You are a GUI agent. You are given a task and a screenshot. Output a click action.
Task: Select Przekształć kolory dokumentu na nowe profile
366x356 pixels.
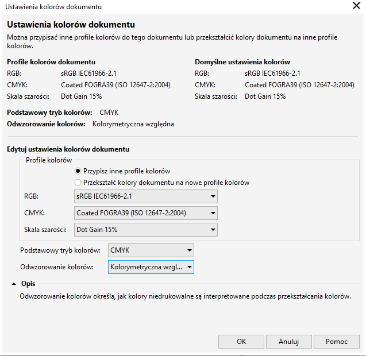point(78,183)
